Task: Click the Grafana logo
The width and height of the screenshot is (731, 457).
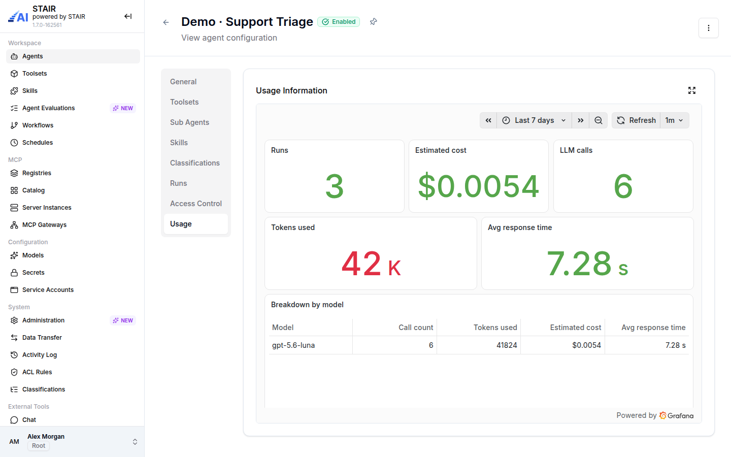Action: coord(676,415)
